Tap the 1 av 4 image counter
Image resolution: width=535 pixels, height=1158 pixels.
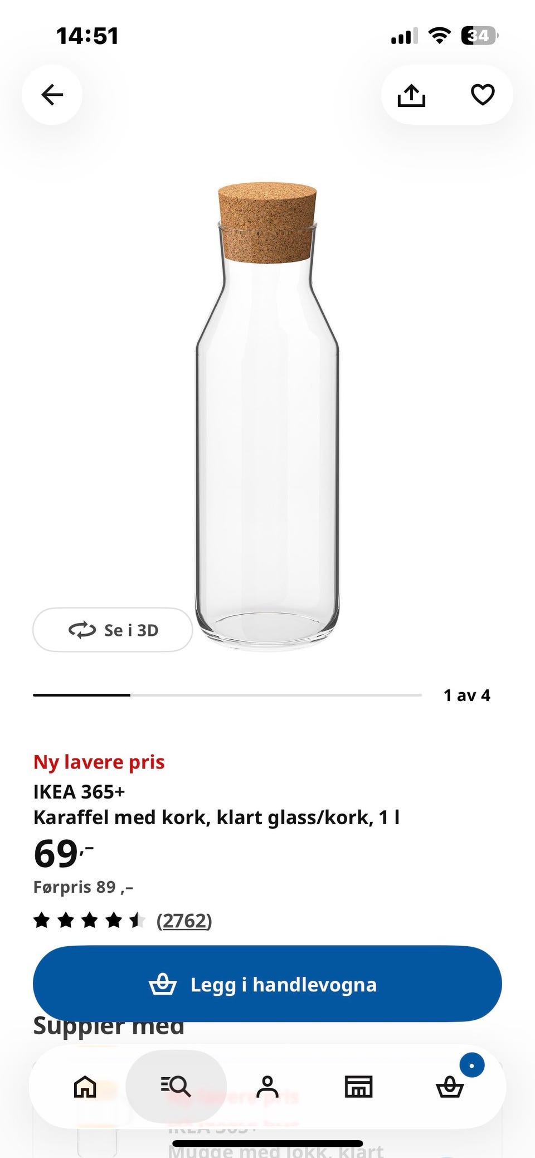tap(467, 695)
